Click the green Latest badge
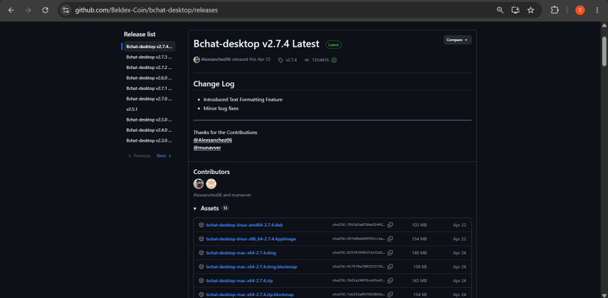This screenshot has height=298, width=608. [x=334, y=45]
